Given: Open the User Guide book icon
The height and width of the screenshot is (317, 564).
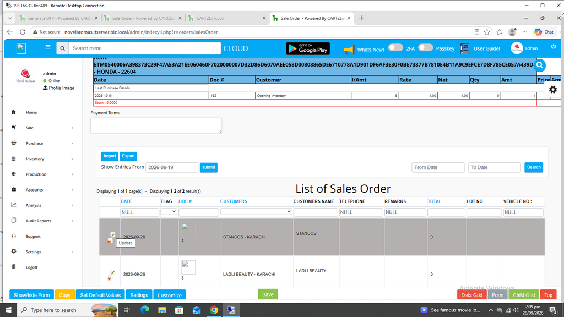Looking at the screenshot, I should point(465,48).
